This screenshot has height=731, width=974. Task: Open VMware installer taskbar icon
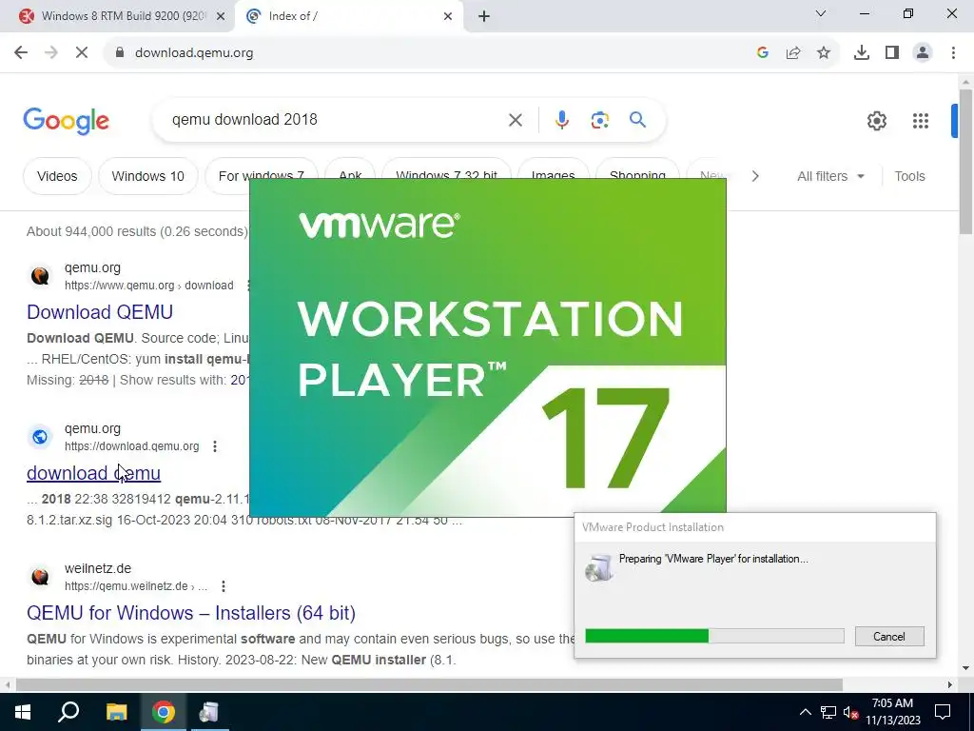(208, 712)
